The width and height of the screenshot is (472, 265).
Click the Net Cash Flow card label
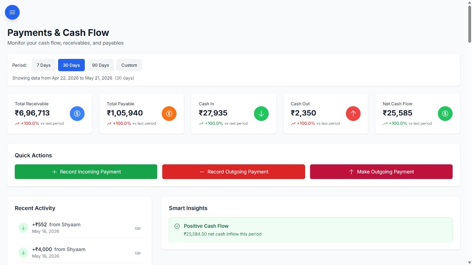click(397, 104)
